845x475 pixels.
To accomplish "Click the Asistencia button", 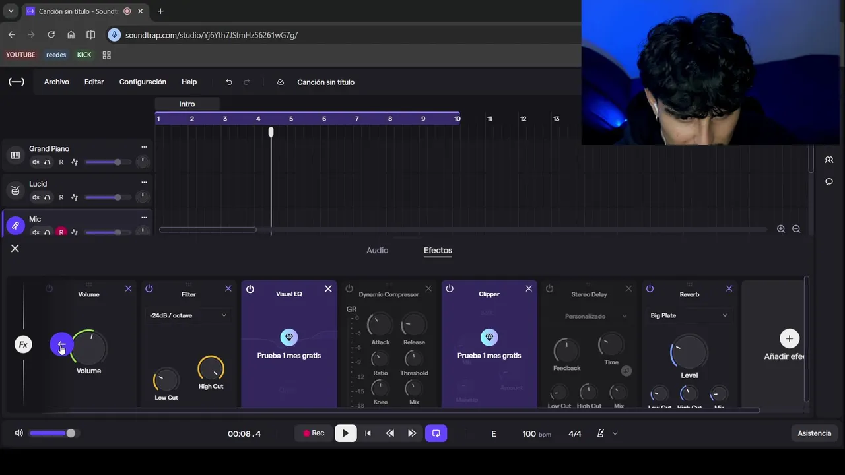I will tap(814, 433).
